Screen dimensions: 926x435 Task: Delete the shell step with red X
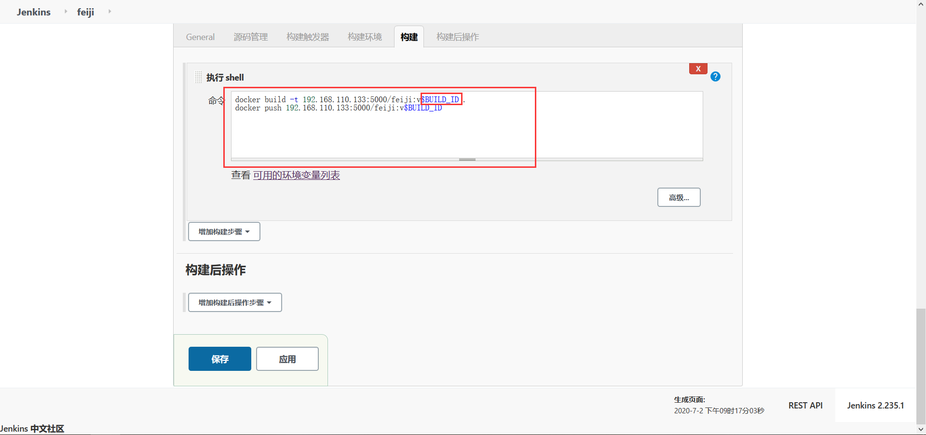coord(698,68)
